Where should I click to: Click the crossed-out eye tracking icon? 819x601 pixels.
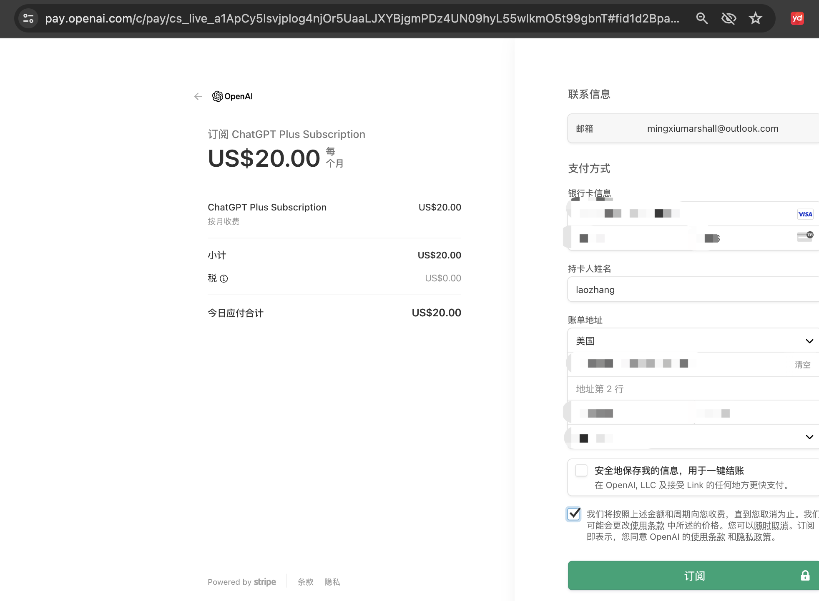[729, 18]
